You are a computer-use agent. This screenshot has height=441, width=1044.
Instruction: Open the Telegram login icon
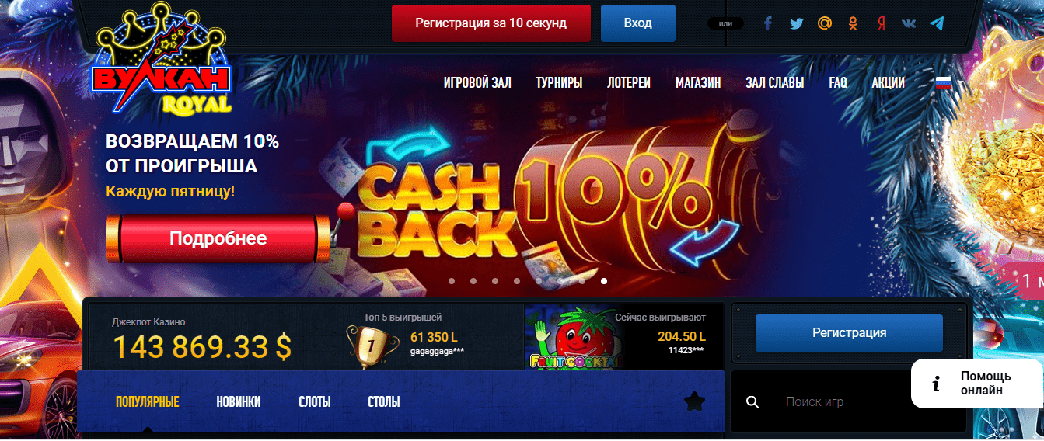937,23
